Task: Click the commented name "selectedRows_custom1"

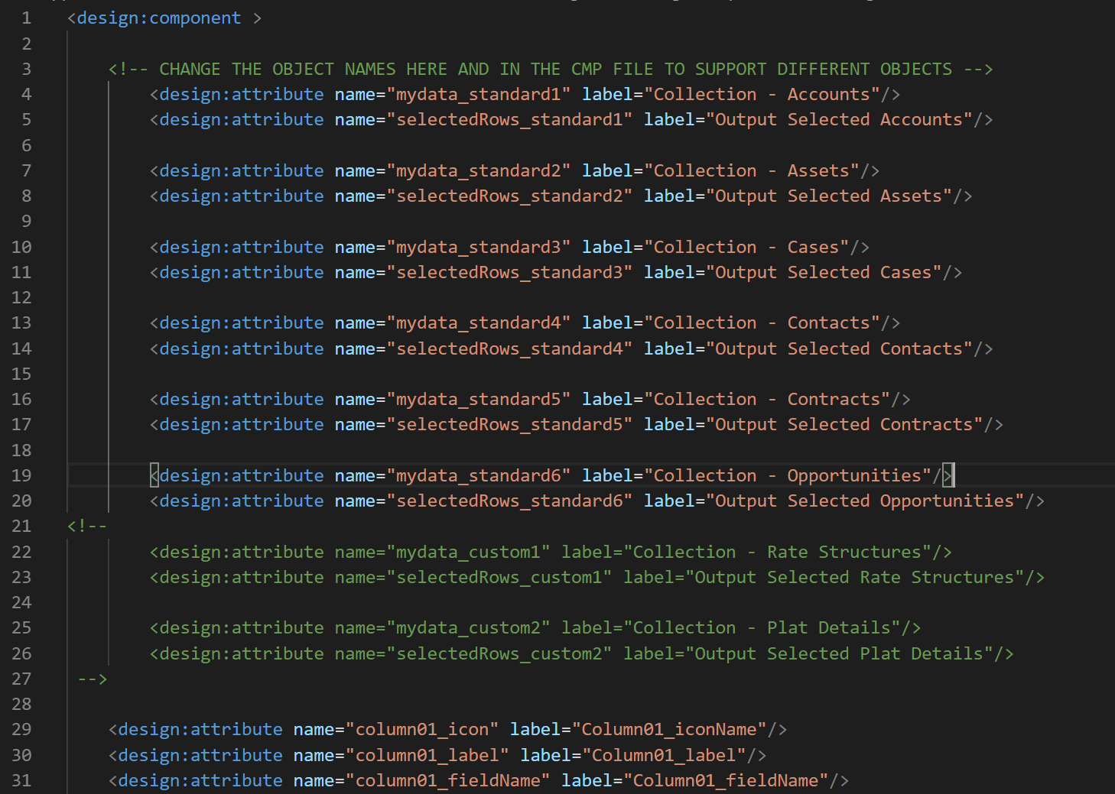Action: 499,578
